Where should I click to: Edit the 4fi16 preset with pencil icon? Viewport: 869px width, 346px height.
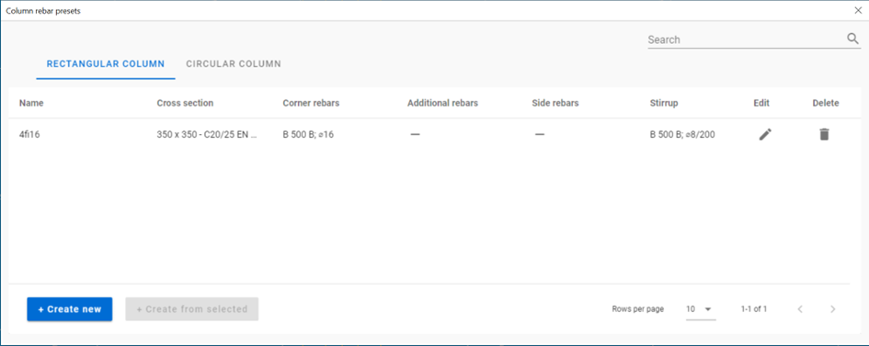[x=765, y=134]
